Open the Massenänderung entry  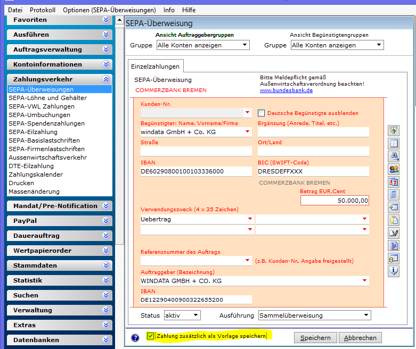(34, 192)
